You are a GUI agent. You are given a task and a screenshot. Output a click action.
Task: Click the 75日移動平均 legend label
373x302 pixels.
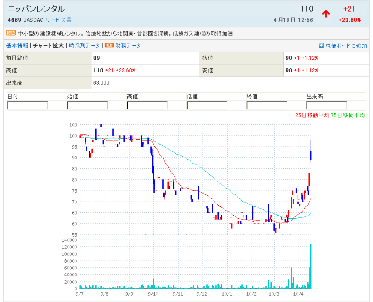(348, 115)
